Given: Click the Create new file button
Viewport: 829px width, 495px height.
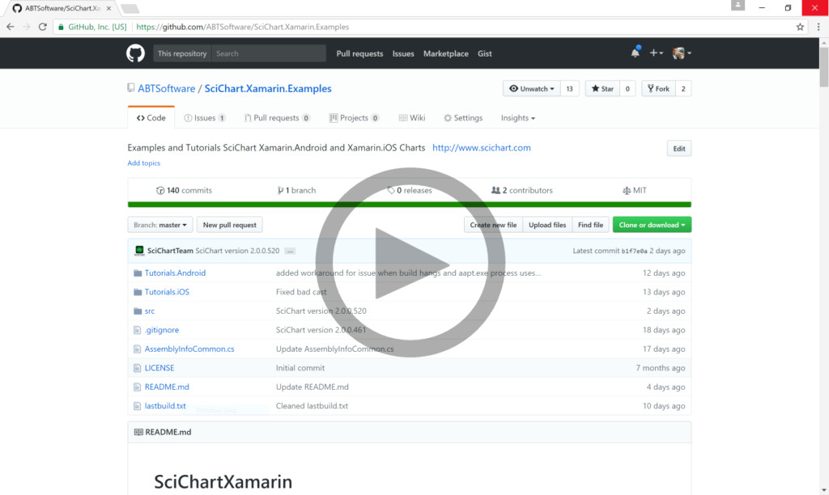Looking at the screenshot, I should (493, 225).
